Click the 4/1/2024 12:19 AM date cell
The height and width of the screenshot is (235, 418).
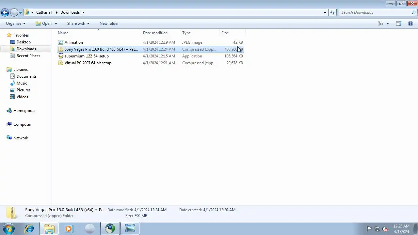click(159, 42)
